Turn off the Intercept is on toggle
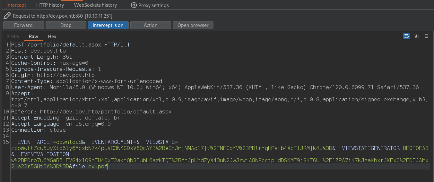 [108, 25]
